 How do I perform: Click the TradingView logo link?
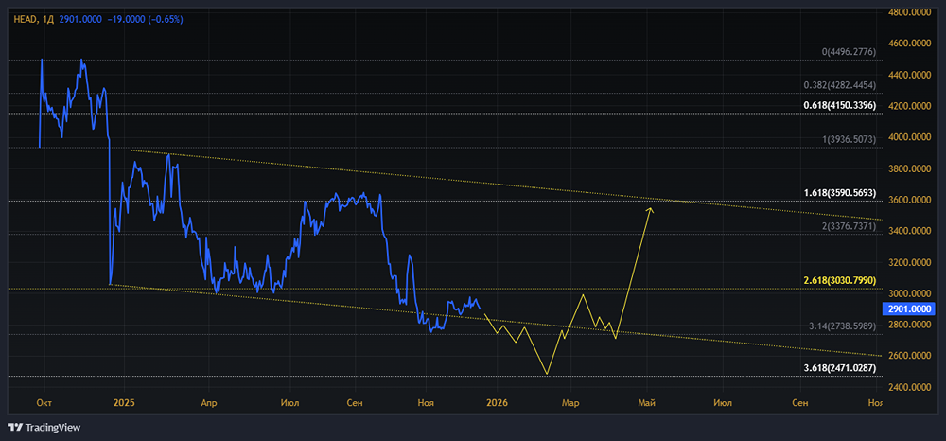tap(44, 428)
